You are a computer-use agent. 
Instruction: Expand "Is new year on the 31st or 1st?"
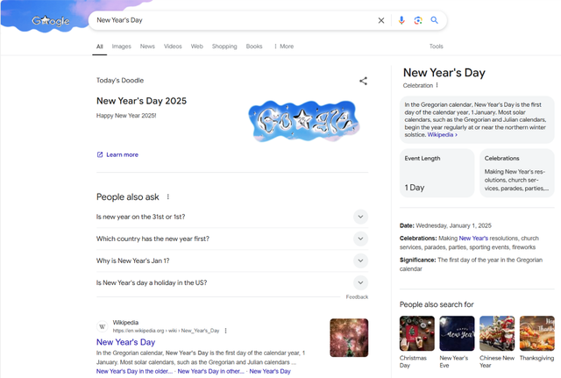tap(360, 217)
